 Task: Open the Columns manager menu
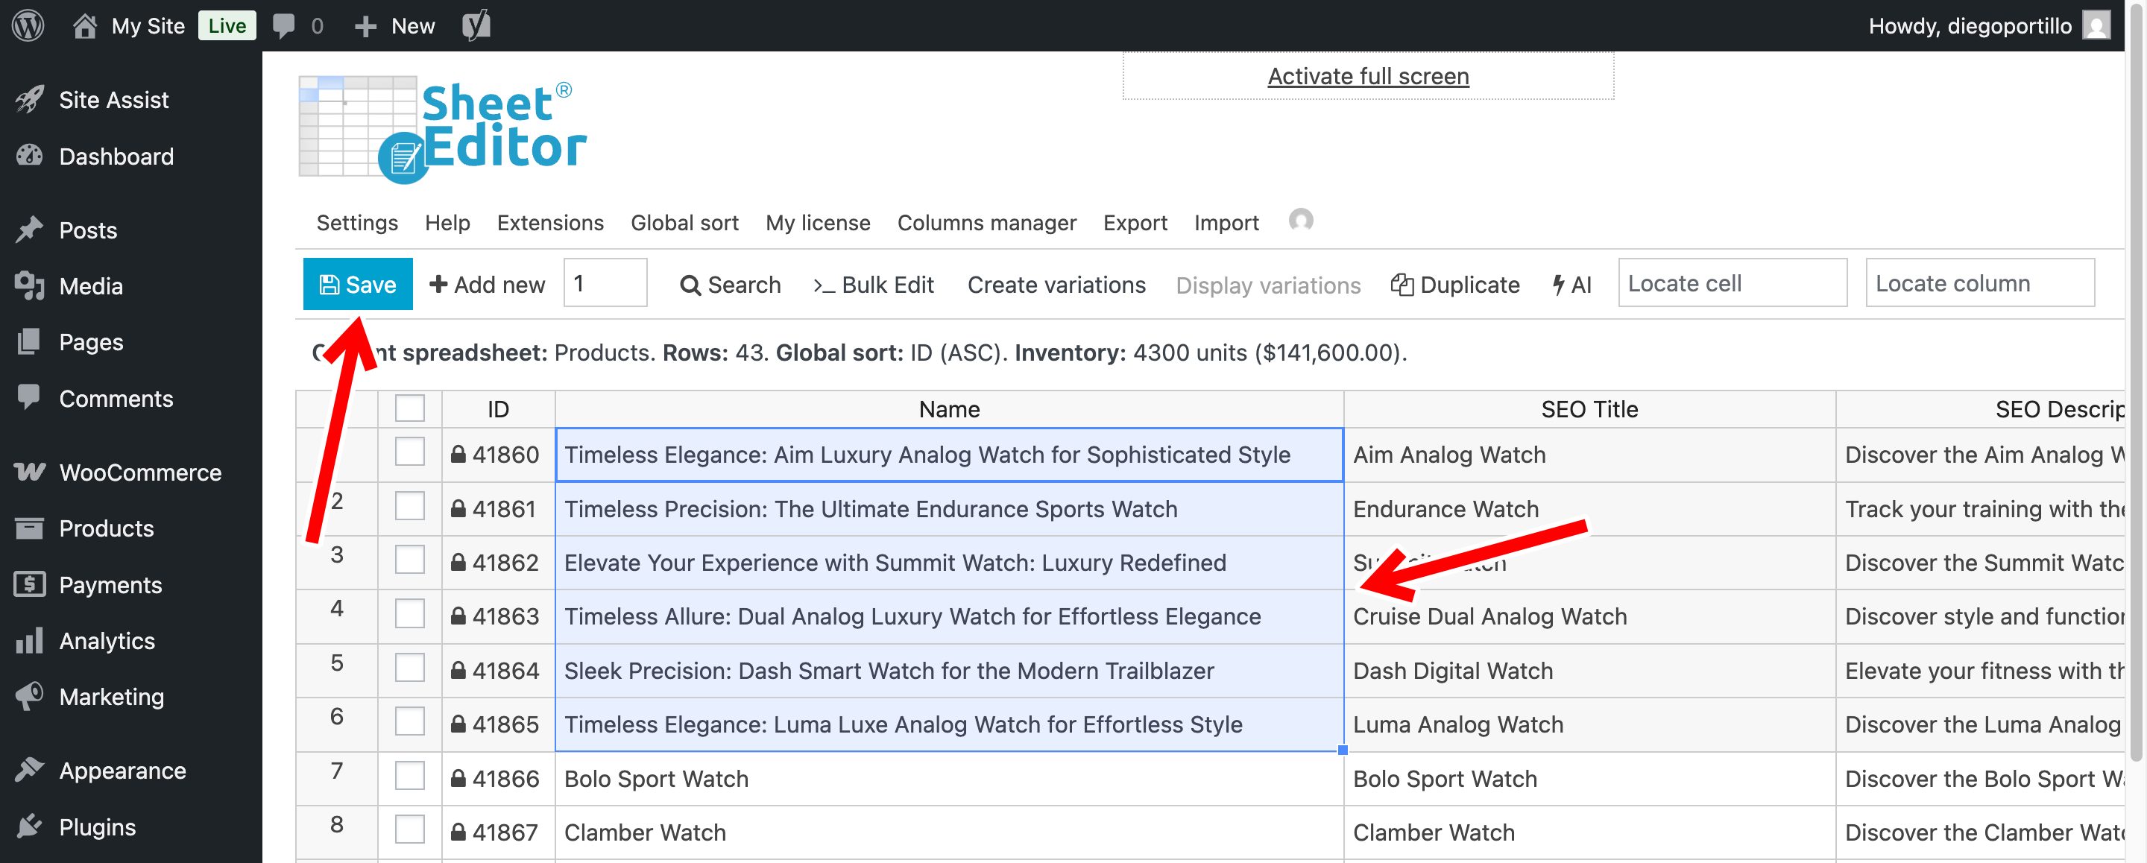987,222
